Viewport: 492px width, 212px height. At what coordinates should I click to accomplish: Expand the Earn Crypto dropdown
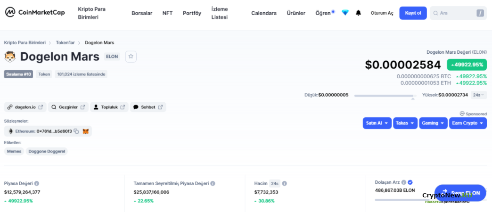point(468,123)
